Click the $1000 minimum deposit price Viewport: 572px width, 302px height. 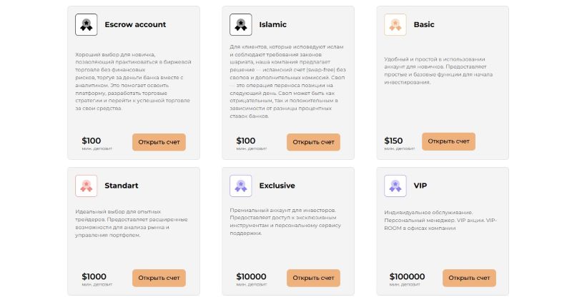(x=94, y=276)
